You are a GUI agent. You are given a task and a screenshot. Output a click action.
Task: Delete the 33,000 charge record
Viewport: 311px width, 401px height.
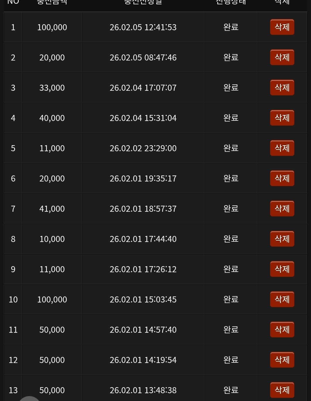(x=282, y=88)
